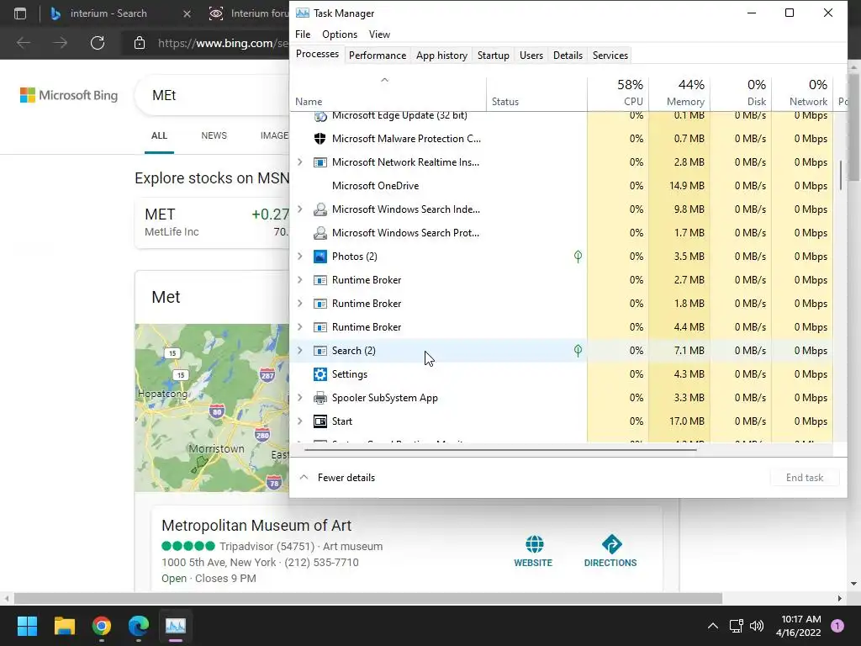Click the End task button
This screenshot has height=646, width=861.
point(805,478)
